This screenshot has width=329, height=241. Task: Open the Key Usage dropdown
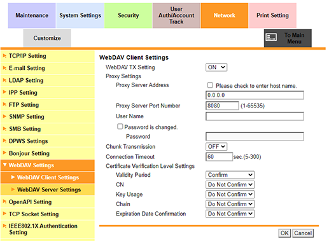230,194
